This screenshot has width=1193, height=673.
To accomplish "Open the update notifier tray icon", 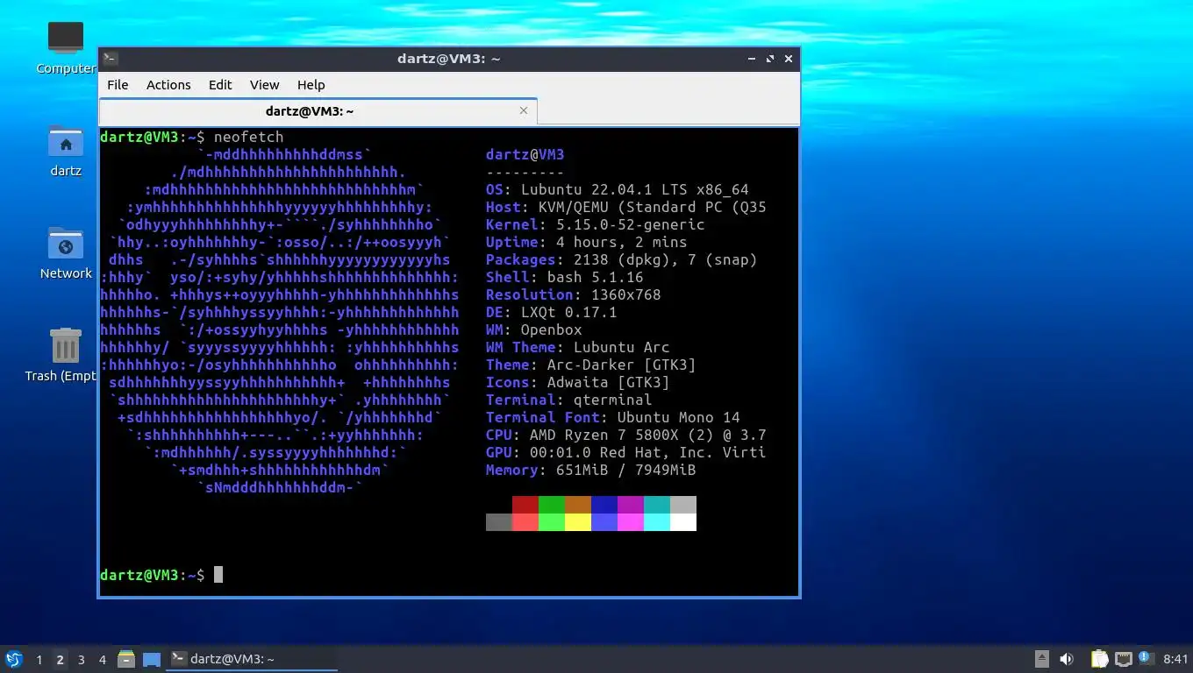I will [1147, 658].
